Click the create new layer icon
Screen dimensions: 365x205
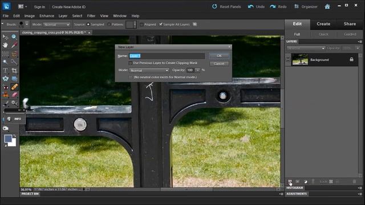(290, 182)
